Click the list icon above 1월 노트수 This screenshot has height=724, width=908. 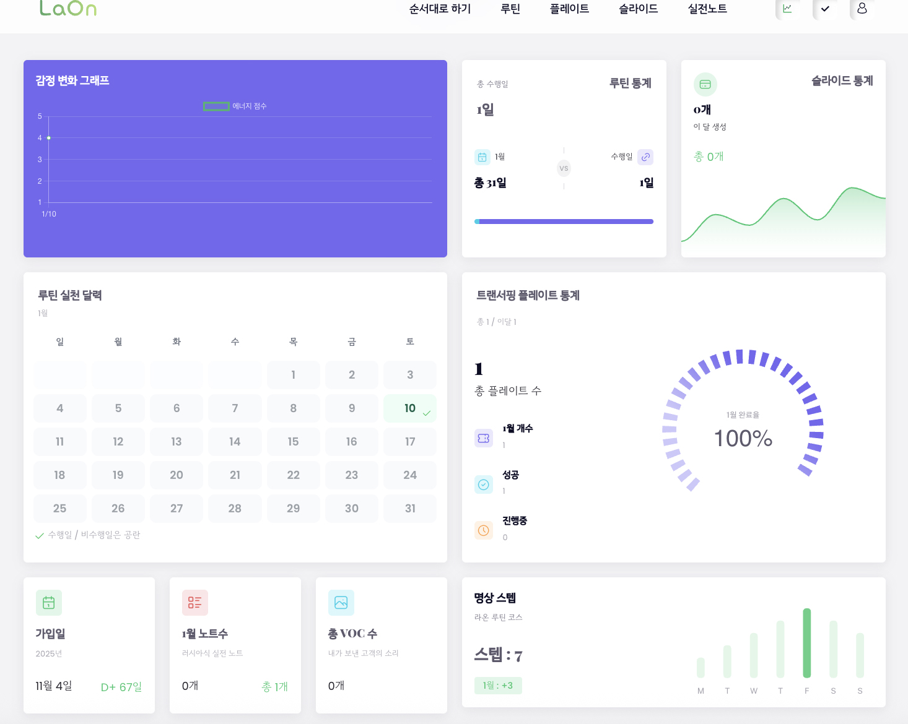pyautogui.click(x=194, y=603)
